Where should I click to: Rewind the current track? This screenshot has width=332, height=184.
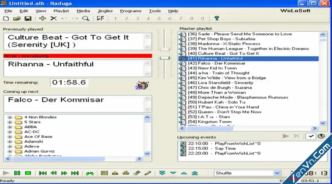pyautogui.click(x=54, y=173)
